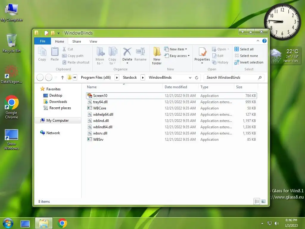Click the Move to folder icon
The image size is (305, 229).
point(100,52)
